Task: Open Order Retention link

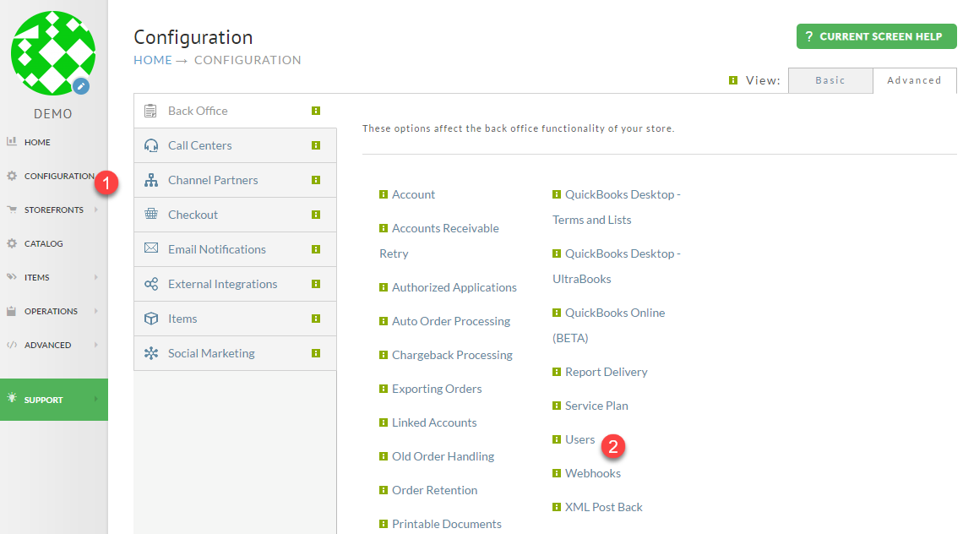Action: [x=434, y=490]
